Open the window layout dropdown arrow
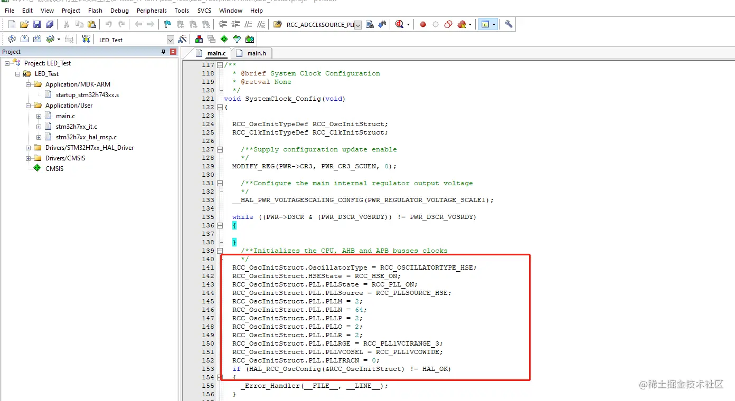Viewport: 735px width, 401px height. (x=494, y=24)
